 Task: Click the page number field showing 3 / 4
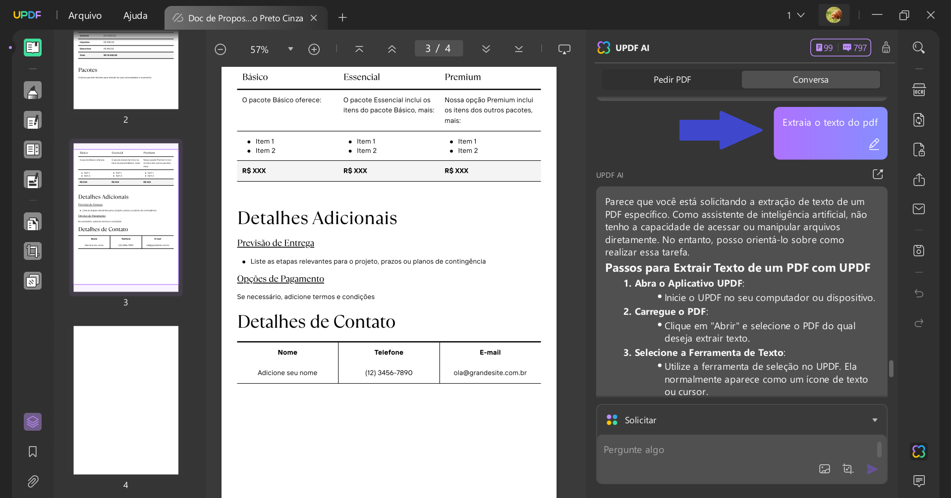coord(439,49)
